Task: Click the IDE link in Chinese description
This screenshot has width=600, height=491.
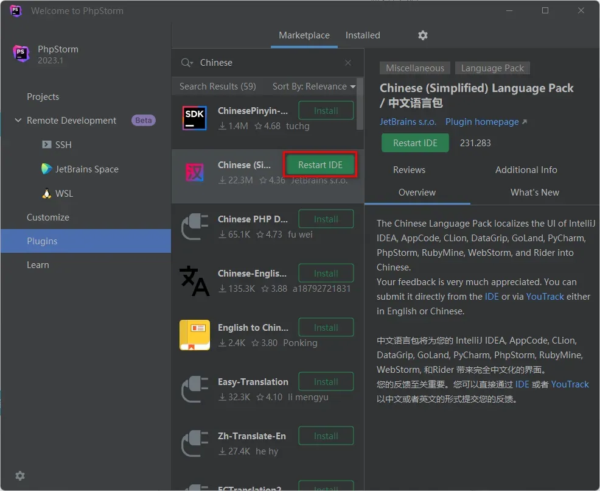Action: [x=522, y=384]
